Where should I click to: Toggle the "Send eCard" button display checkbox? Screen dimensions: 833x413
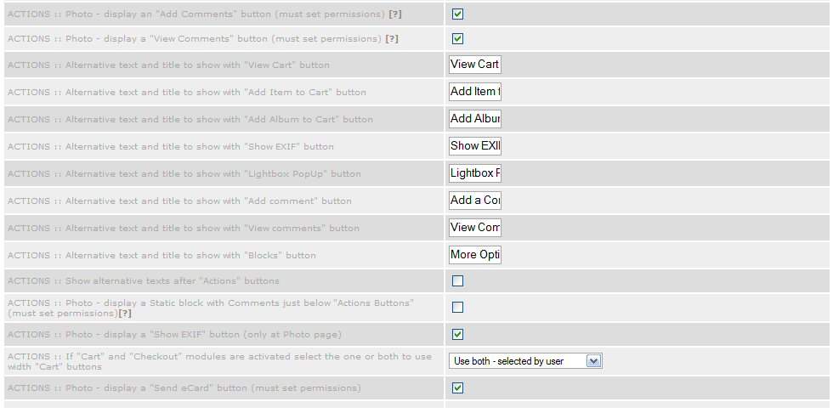[x=457, y=388]
